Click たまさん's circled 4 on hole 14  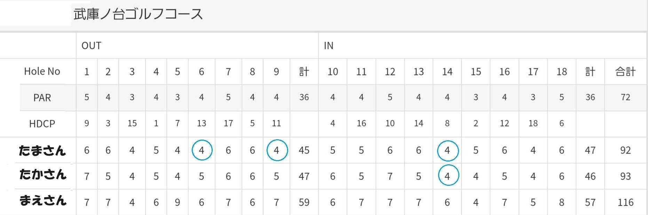pos(447,150)
